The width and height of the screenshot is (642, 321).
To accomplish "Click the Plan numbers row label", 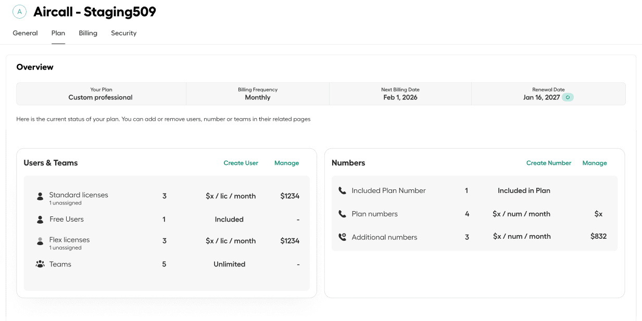I will [x=375, y=214].
